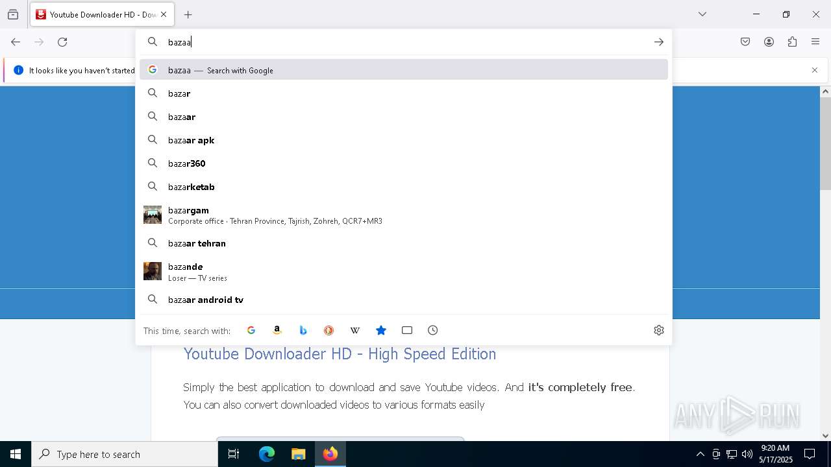
Task: Select the 'bazargam' corporate office suggestion
Action: [x=404, y=215]
